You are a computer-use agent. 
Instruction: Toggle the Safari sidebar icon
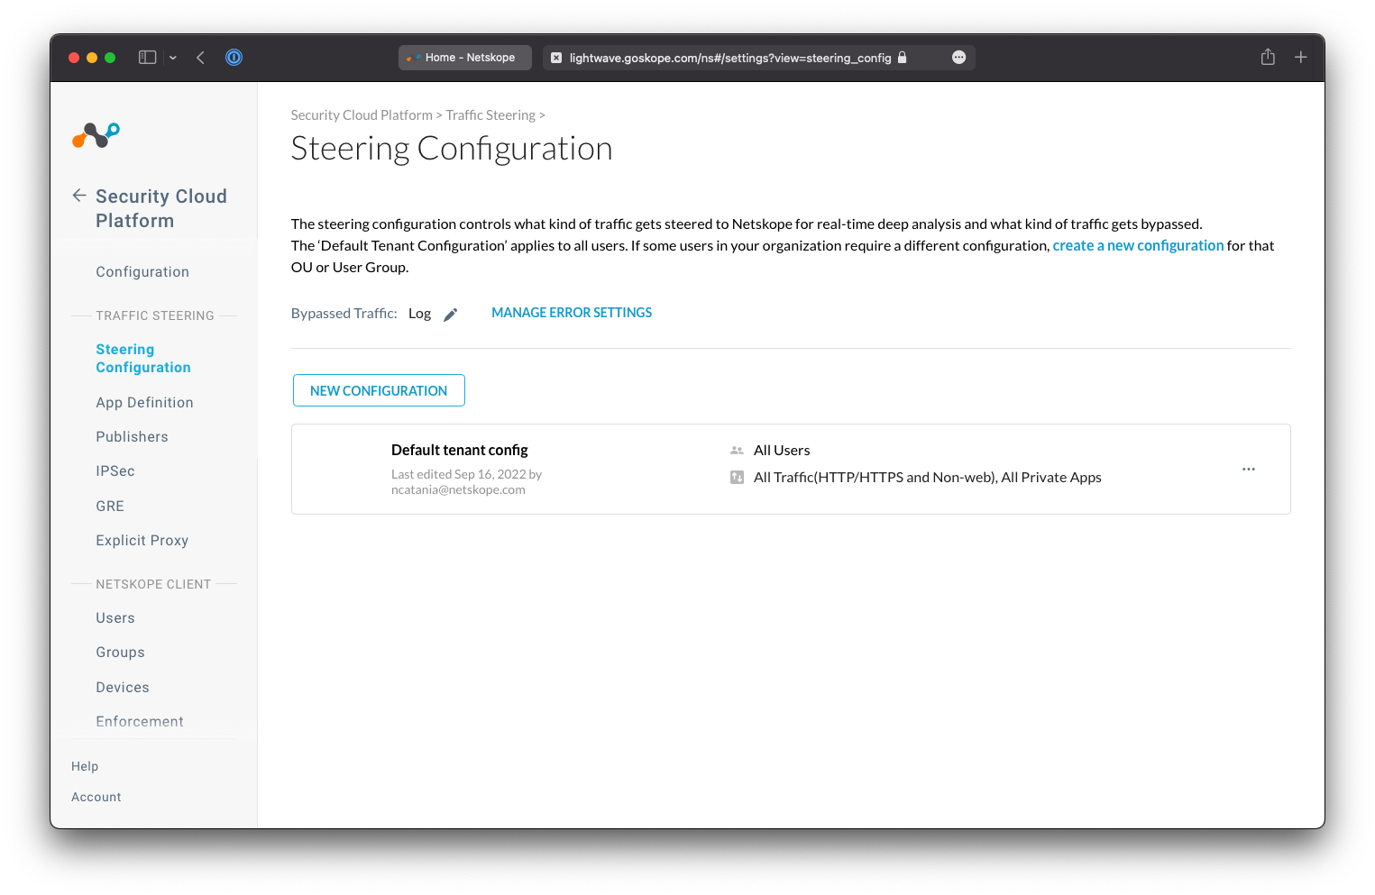147,58
